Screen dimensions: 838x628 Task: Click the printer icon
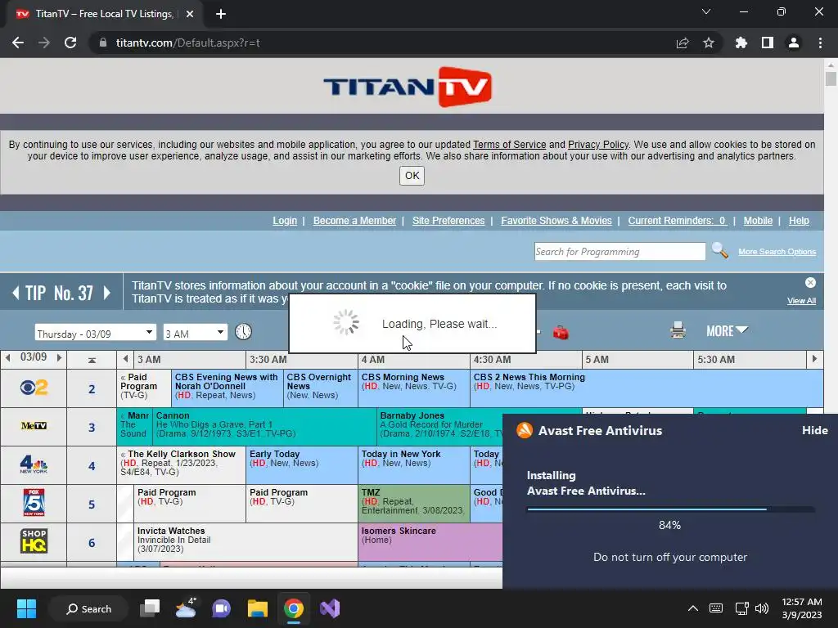pyautogui.click(x=678, y=330)
